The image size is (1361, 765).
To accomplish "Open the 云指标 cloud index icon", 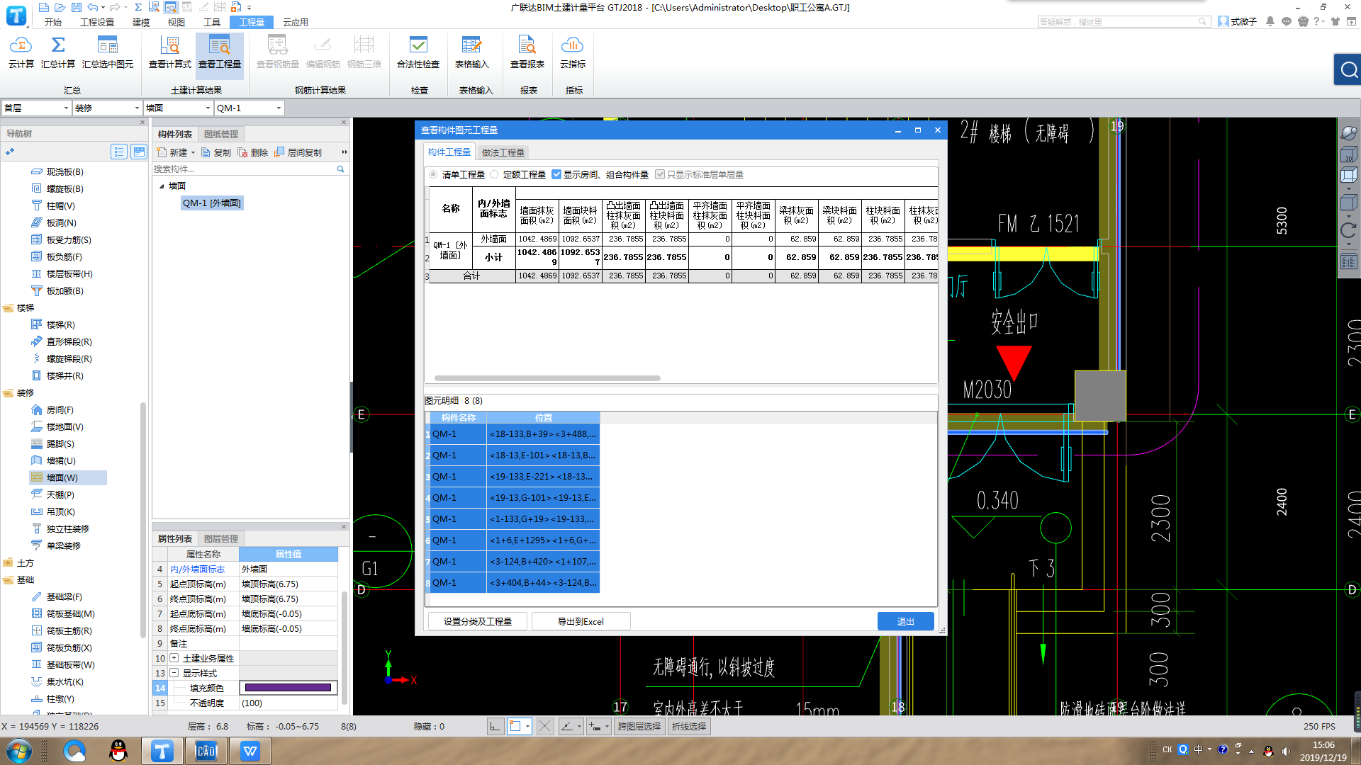I will [573, 52].
